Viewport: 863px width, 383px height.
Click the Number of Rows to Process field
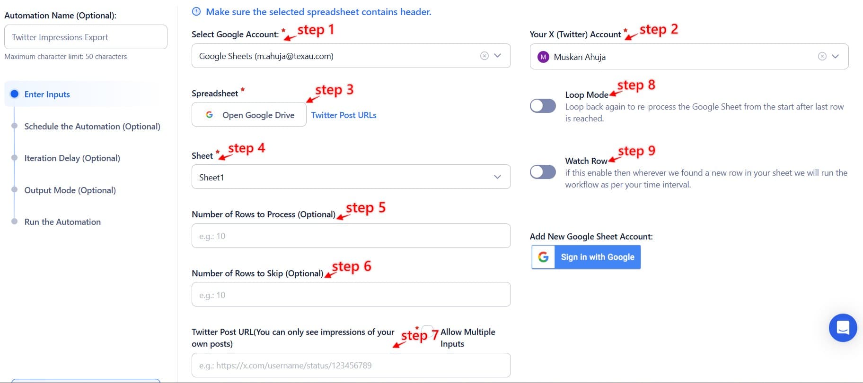tap(351, 236)
